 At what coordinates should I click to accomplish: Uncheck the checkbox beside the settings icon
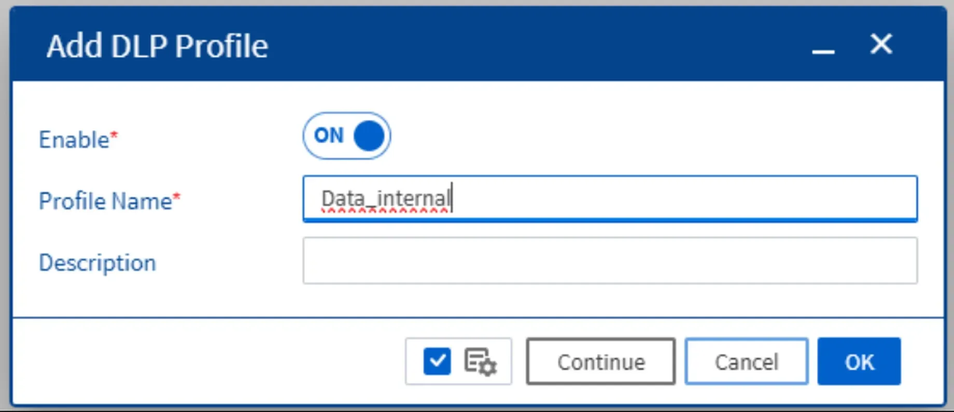click(437, 361)
